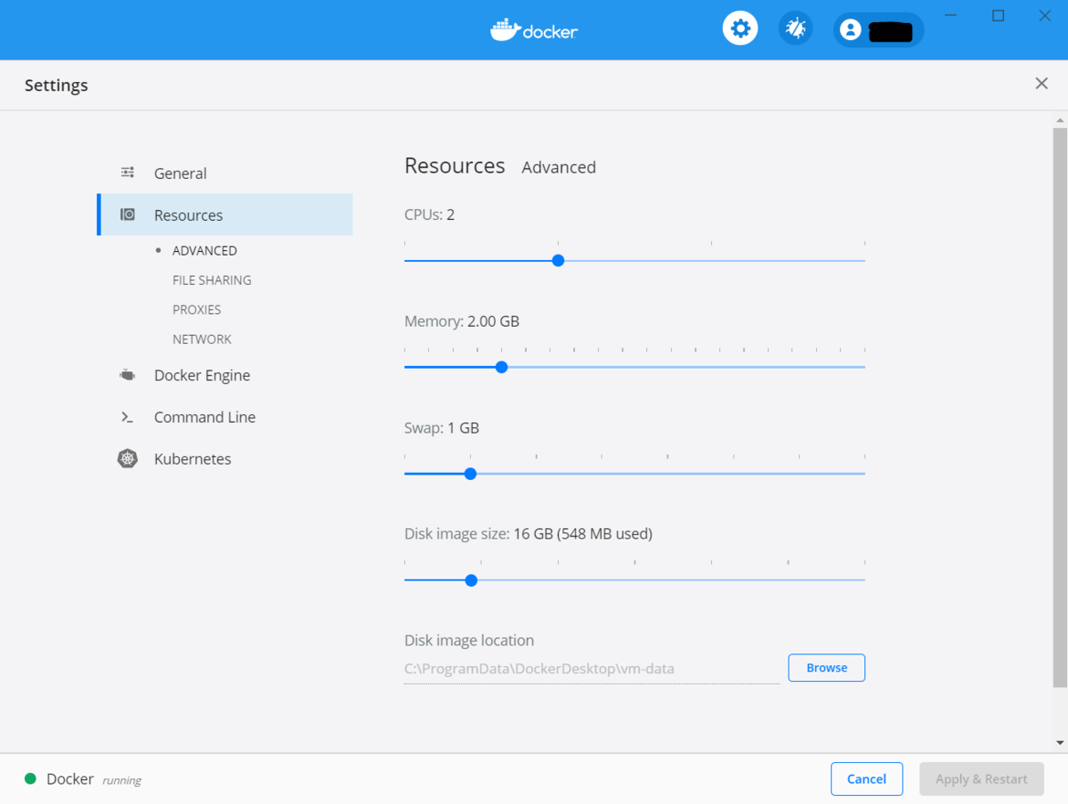The image size is (1068, 804).
Task: Click the scrollbar down arrow
Action: [x=1060, y=743]
